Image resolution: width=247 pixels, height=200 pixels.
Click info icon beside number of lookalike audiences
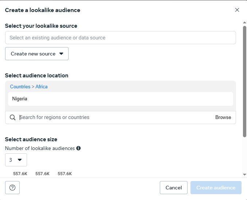[78, 148]
